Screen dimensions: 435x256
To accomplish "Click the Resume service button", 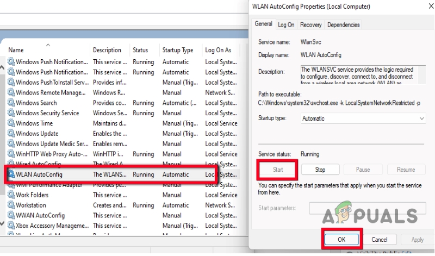I will [x=406, y=170].
